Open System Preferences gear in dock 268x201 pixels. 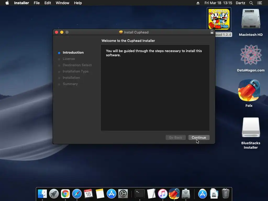click(123, 194)
